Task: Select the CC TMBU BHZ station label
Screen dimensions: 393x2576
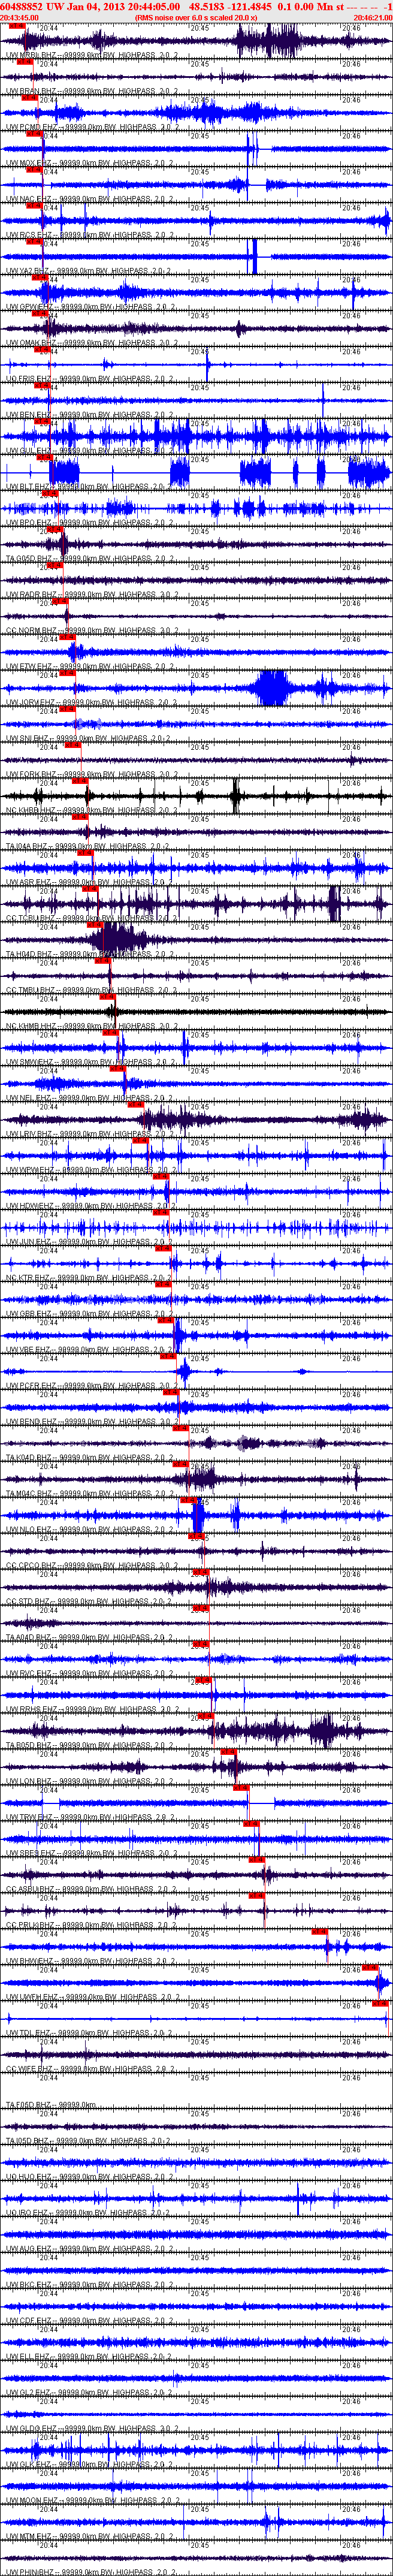Action: point(92,990)
